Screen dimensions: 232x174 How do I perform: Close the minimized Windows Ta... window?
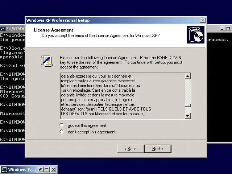pyautogui.click(x=53, y=169)
